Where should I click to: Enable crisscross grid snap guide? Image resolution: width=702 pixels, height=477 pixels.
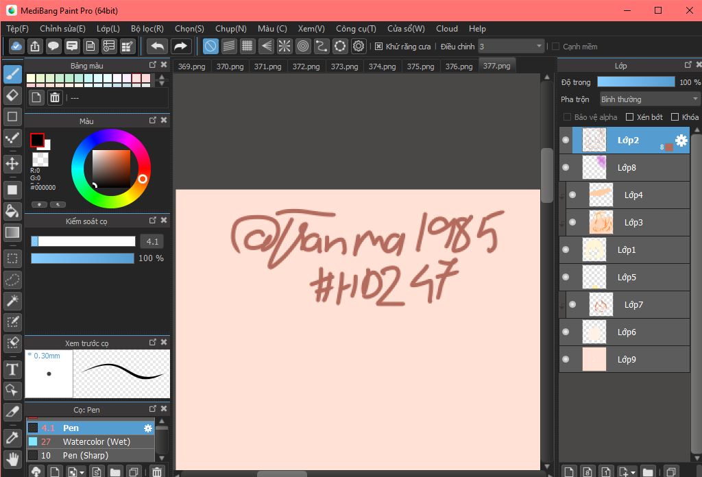coord(247,46)
